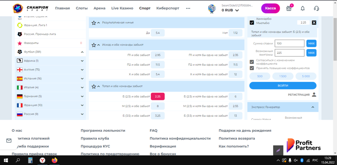Open Windows taskbar search

point(18,160)
